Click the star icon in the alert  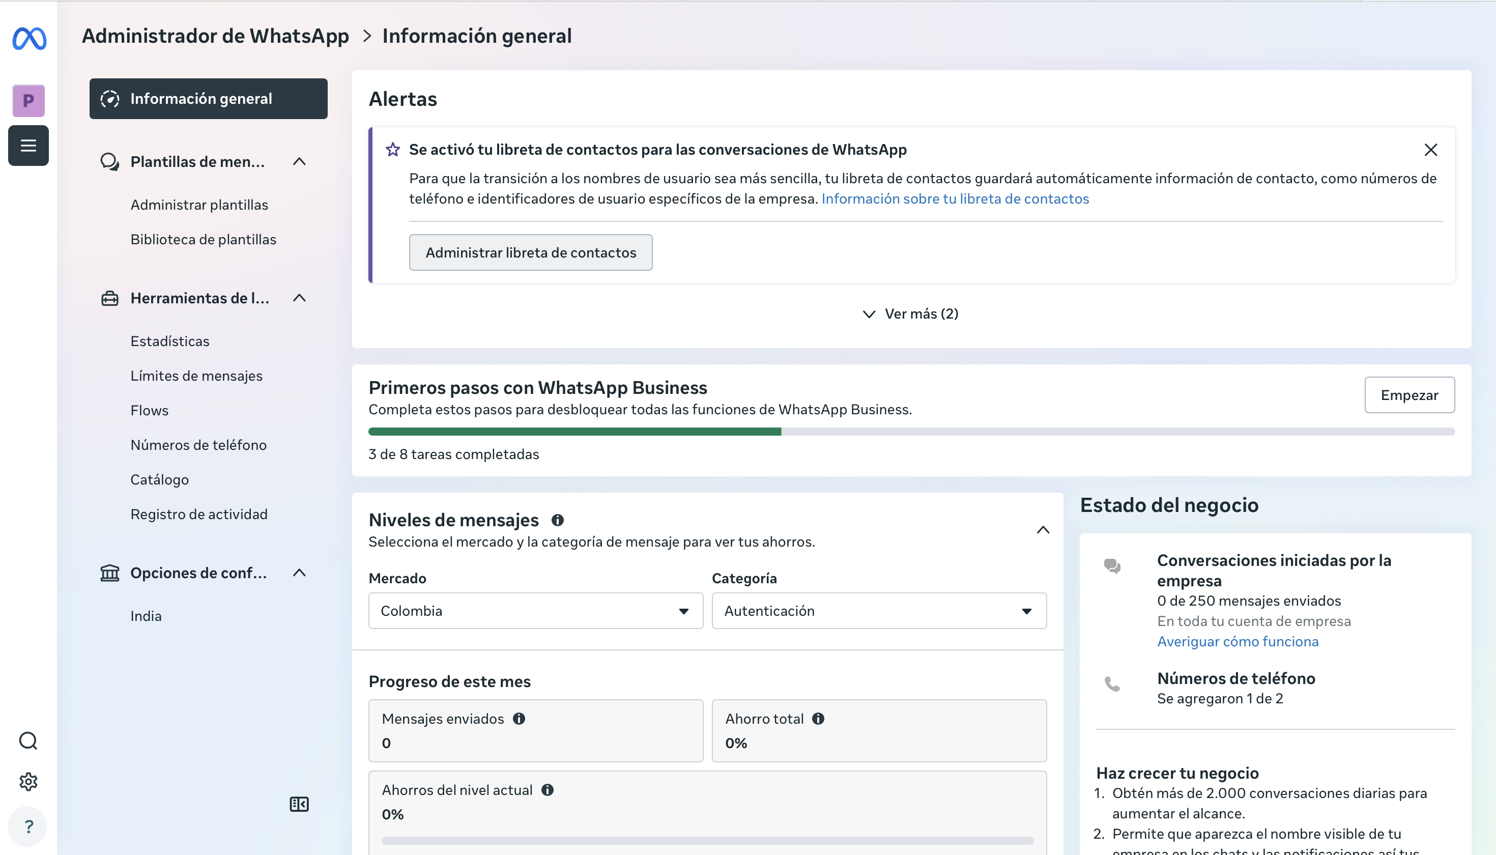(393, 150)
